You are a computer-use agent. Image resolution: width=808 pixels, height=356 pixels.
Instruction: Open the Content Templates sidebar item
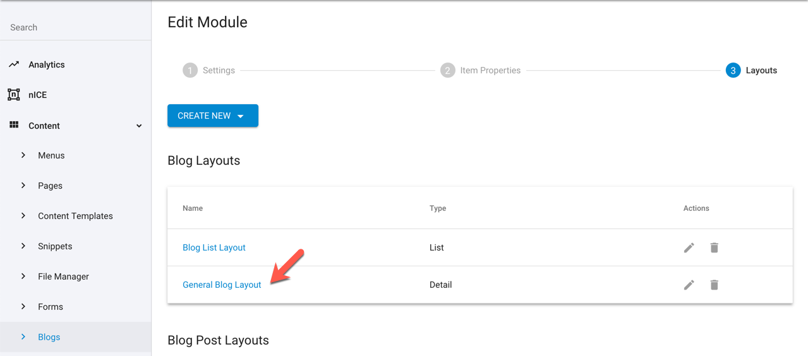(x=75, y=216)
